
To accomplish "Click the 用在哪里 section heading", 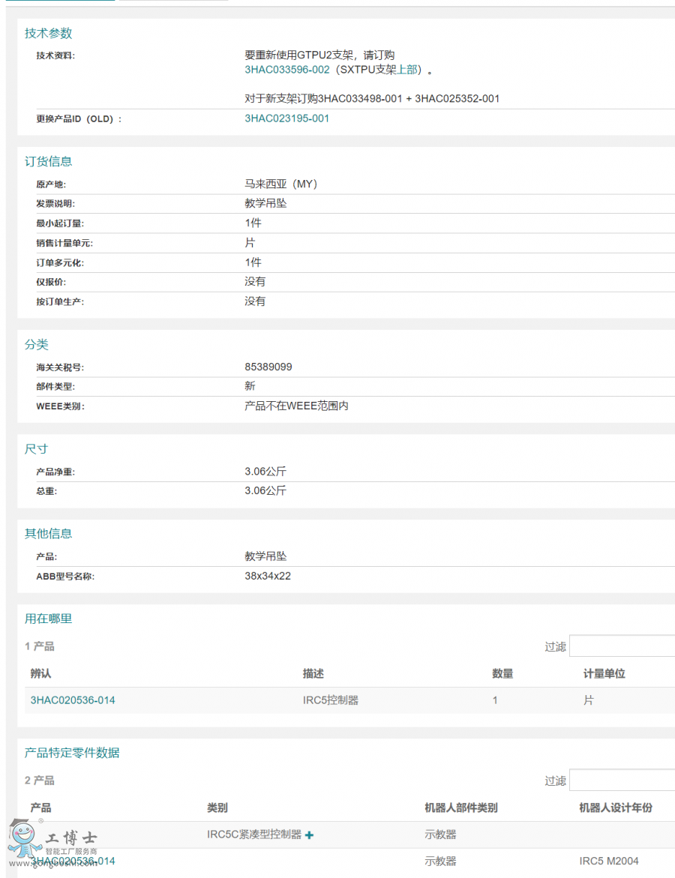I will pyautogui.click(x=48, y=619).
